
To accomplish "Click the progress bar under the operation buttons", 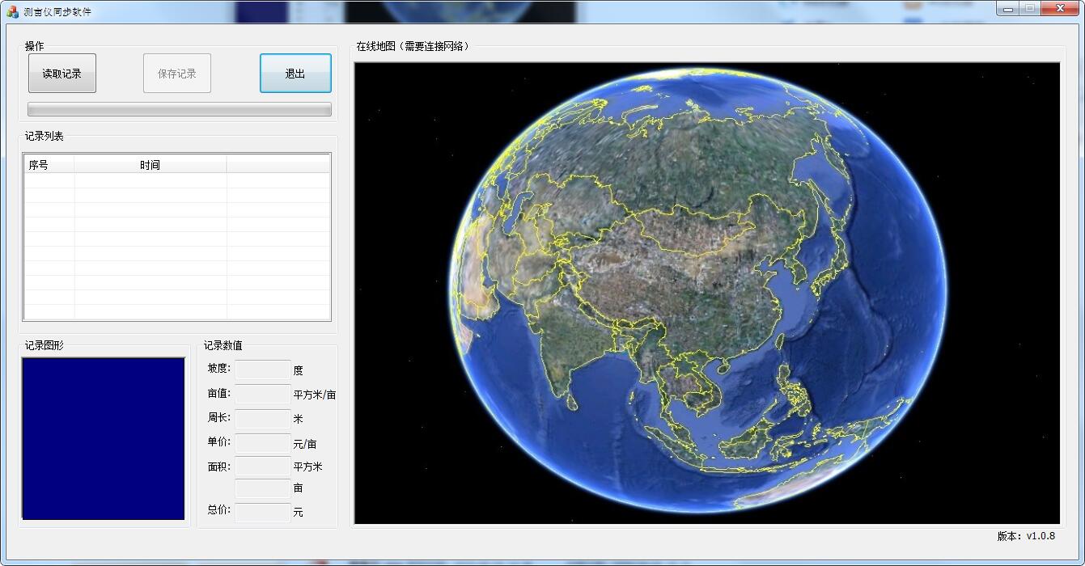I will pyautogui.click(x=179, y=109).
